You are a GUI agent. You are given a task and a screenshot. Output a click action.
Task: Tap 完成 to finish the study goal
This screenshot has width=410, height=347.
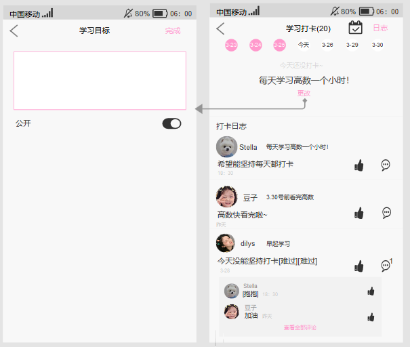(173, 31)
